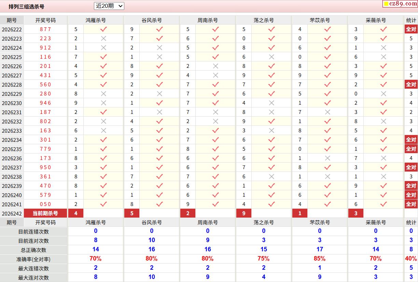Click the gray cross for 周南杀号 in period 2026226
The image size is (418, 282).
pos(215,66)
